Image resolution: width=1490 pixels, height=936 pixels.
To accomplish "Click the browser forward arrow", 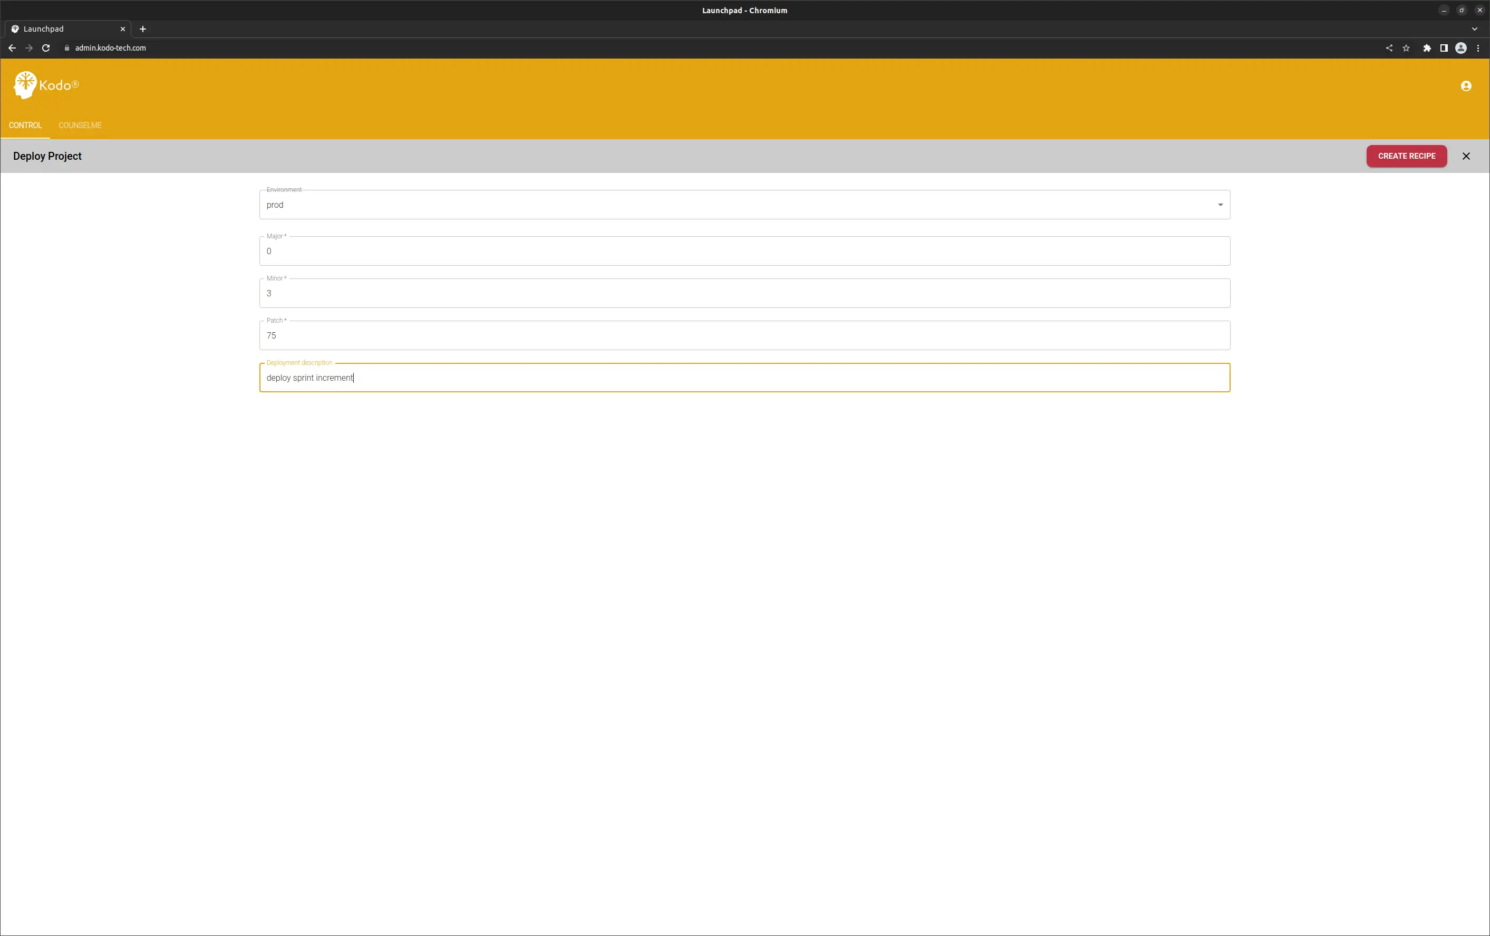I will click(x=29, y=47).
